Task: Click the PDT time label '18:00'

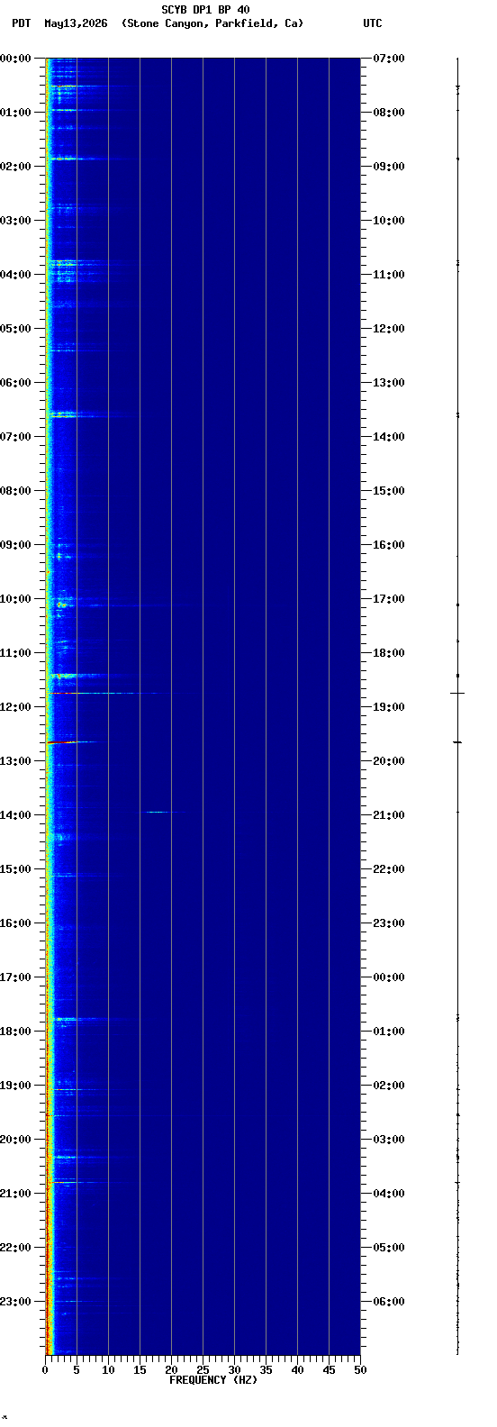Action: pos(15,1032)
